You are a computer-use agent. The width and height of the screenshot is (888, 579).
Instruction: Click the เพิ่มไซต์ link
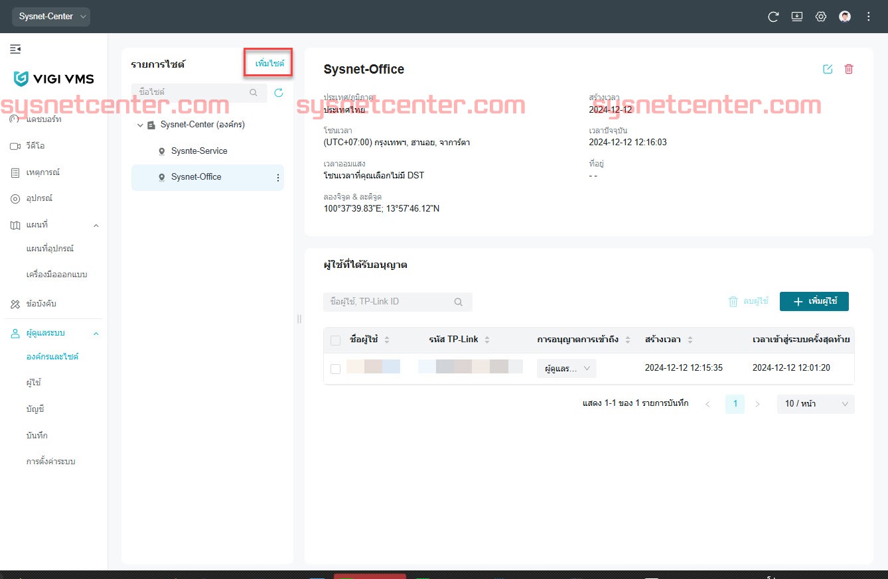click(x=269, y=64)
